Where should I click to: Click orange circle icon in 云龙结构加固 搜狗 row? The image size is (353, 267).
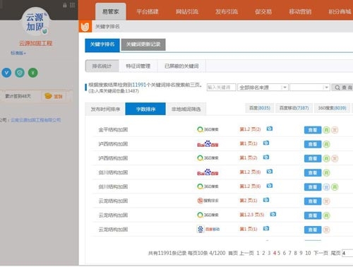326,201
